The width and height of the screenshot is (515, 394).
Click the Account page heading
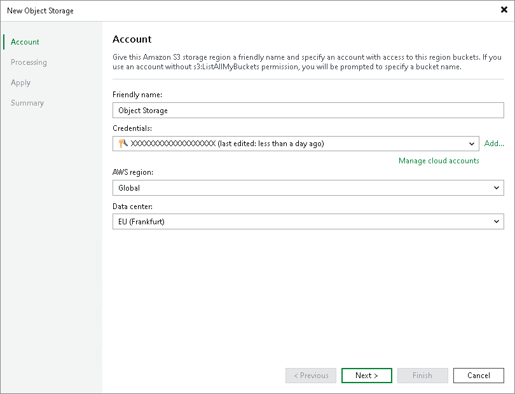point(132,39)
